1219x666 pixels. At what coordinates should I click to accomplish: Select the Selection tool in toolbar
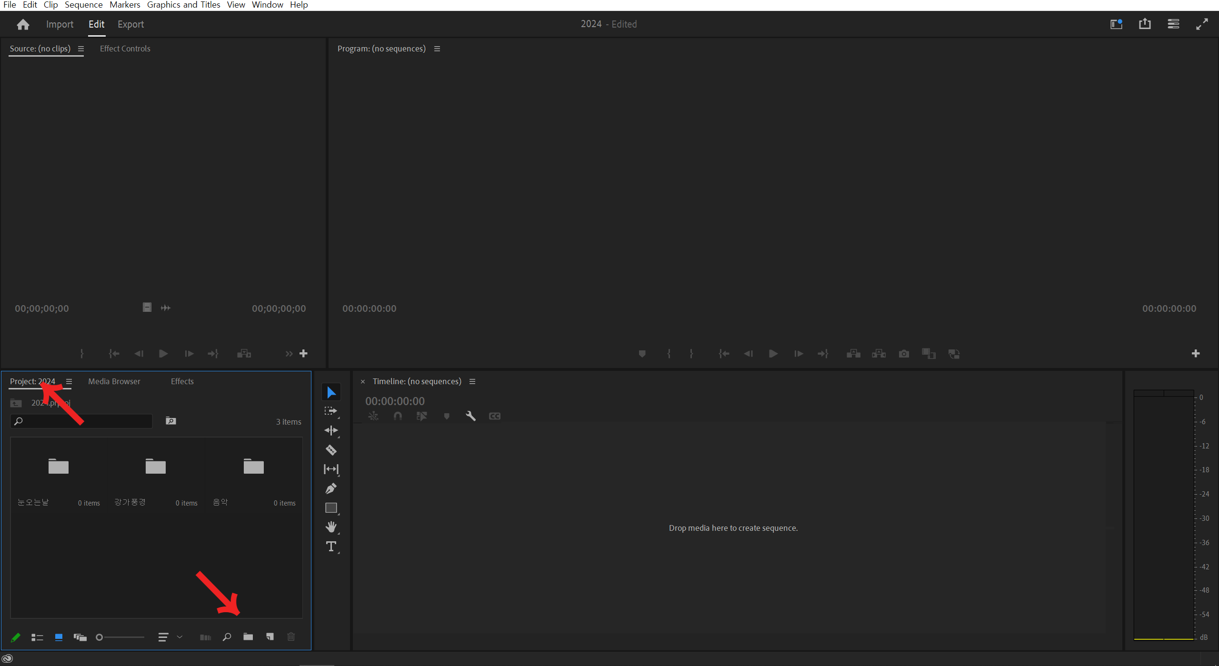[x=330, y=392]
